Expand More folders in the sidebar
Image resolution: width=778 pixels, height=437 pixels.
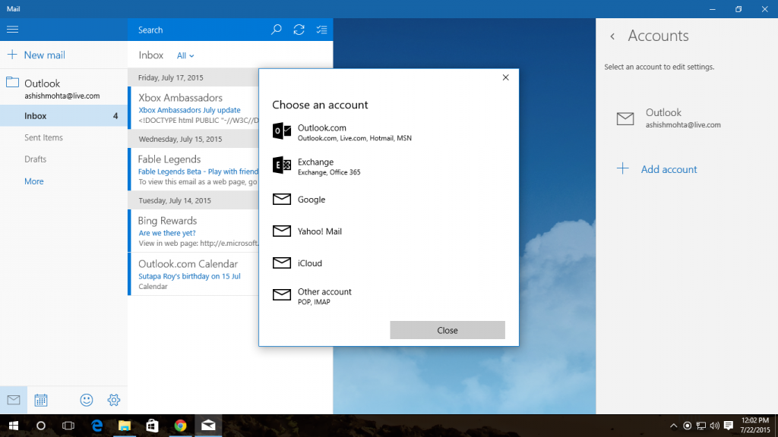pyautogui.click(x=33, y=181)
